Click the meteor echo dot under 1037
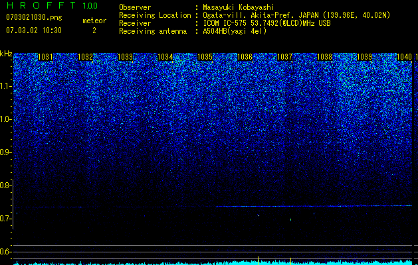 click(x=290, y=220)
